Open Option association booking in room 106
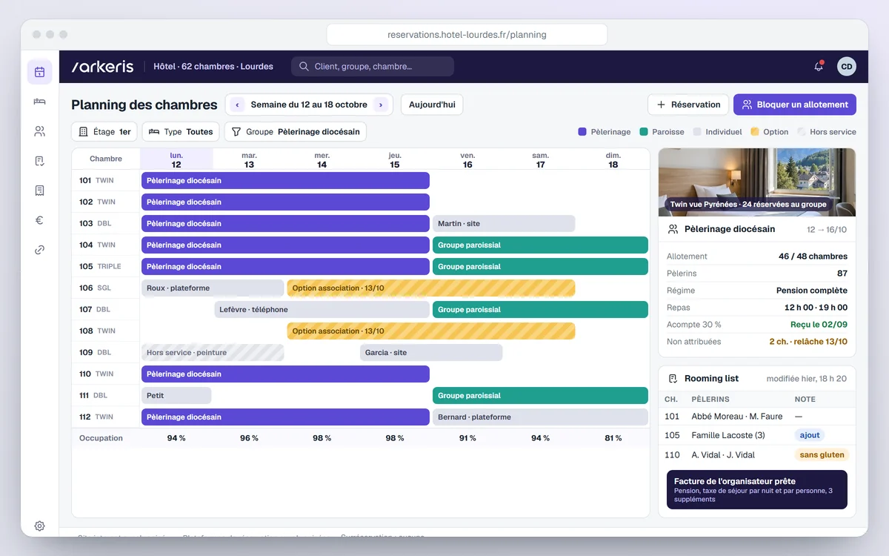Image resolution: width=889 pixels, height=556 pixels. (x=431, y=288)
